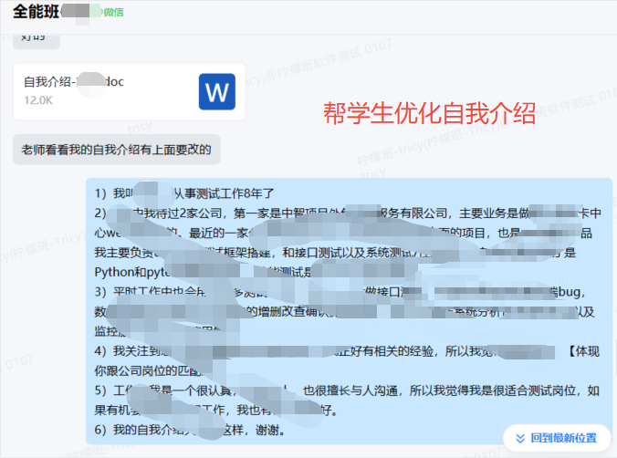
Task: Click the blue Word document icon
Action: tap(217, 92)
